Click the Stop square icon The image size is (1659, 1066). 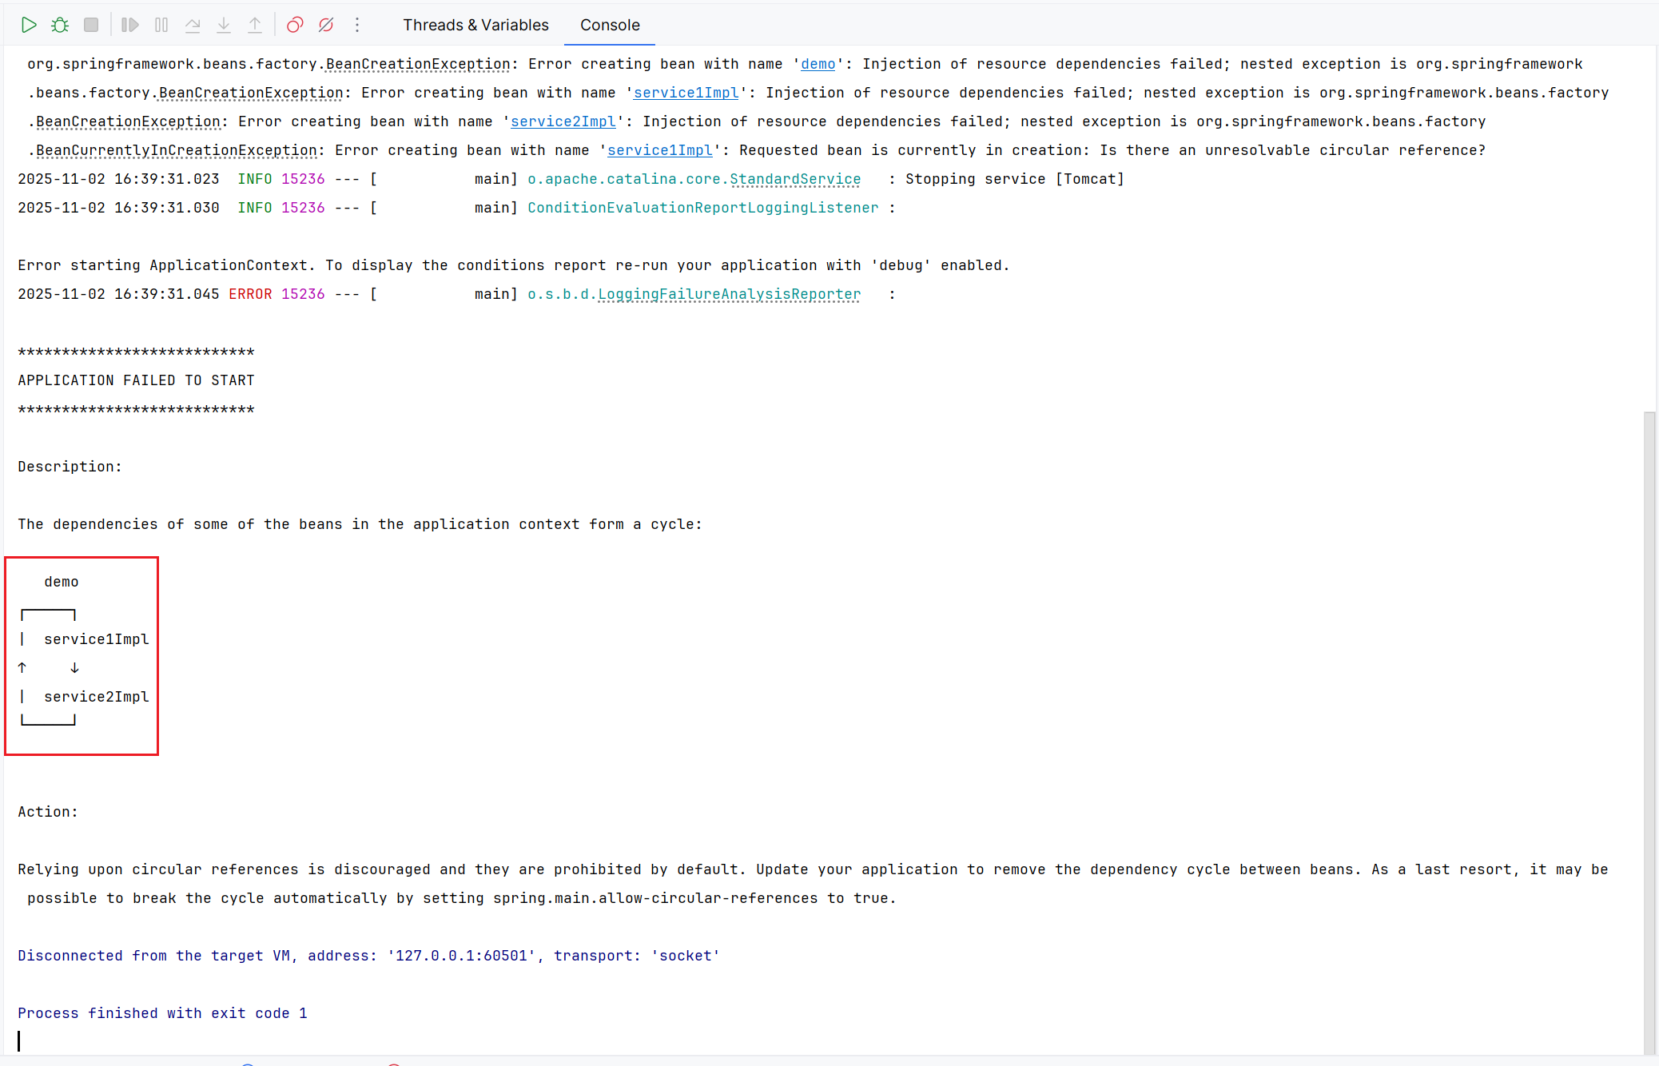[x=91, y=25]
